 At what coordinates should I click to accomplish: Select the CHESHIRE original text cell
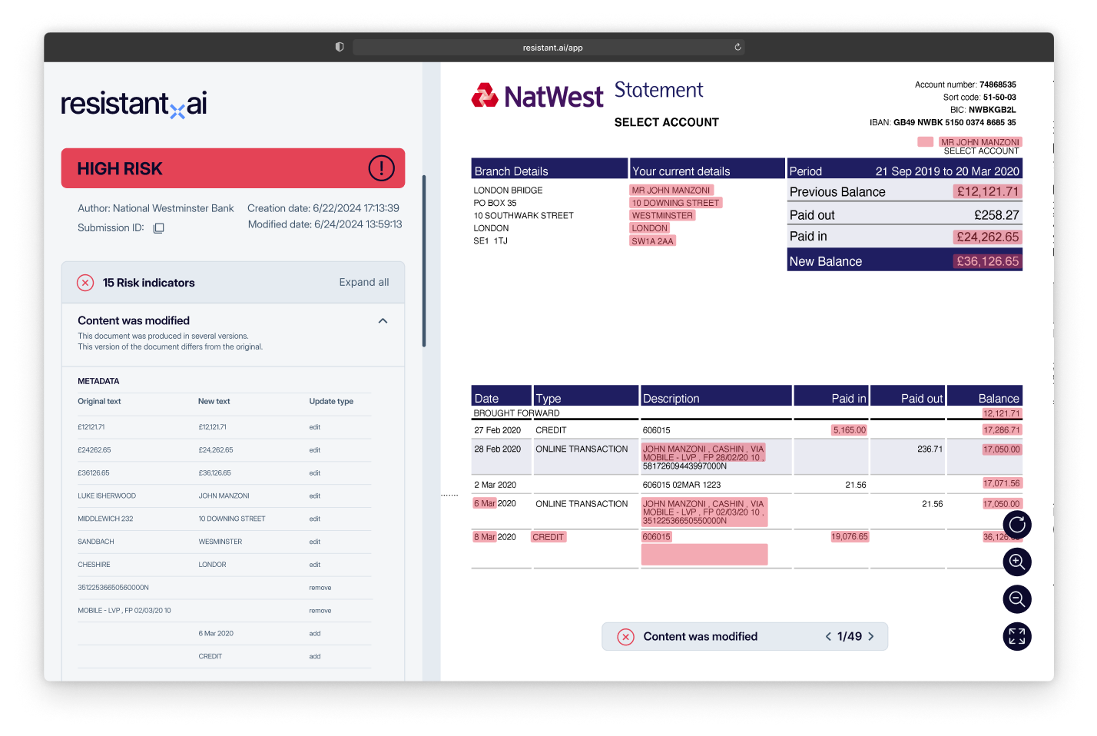tap(94, 565)
